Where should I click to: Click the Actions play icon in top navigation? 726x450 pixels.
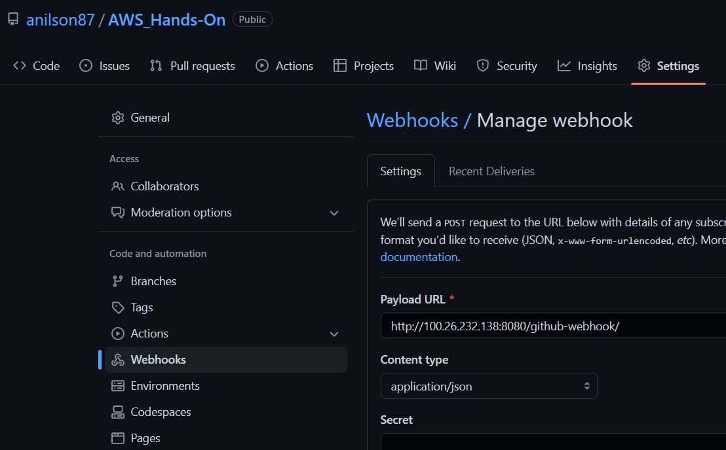point(262,65)
